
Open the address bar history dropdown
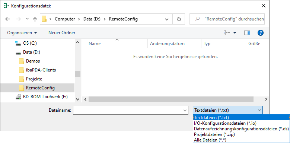point(167,19)
